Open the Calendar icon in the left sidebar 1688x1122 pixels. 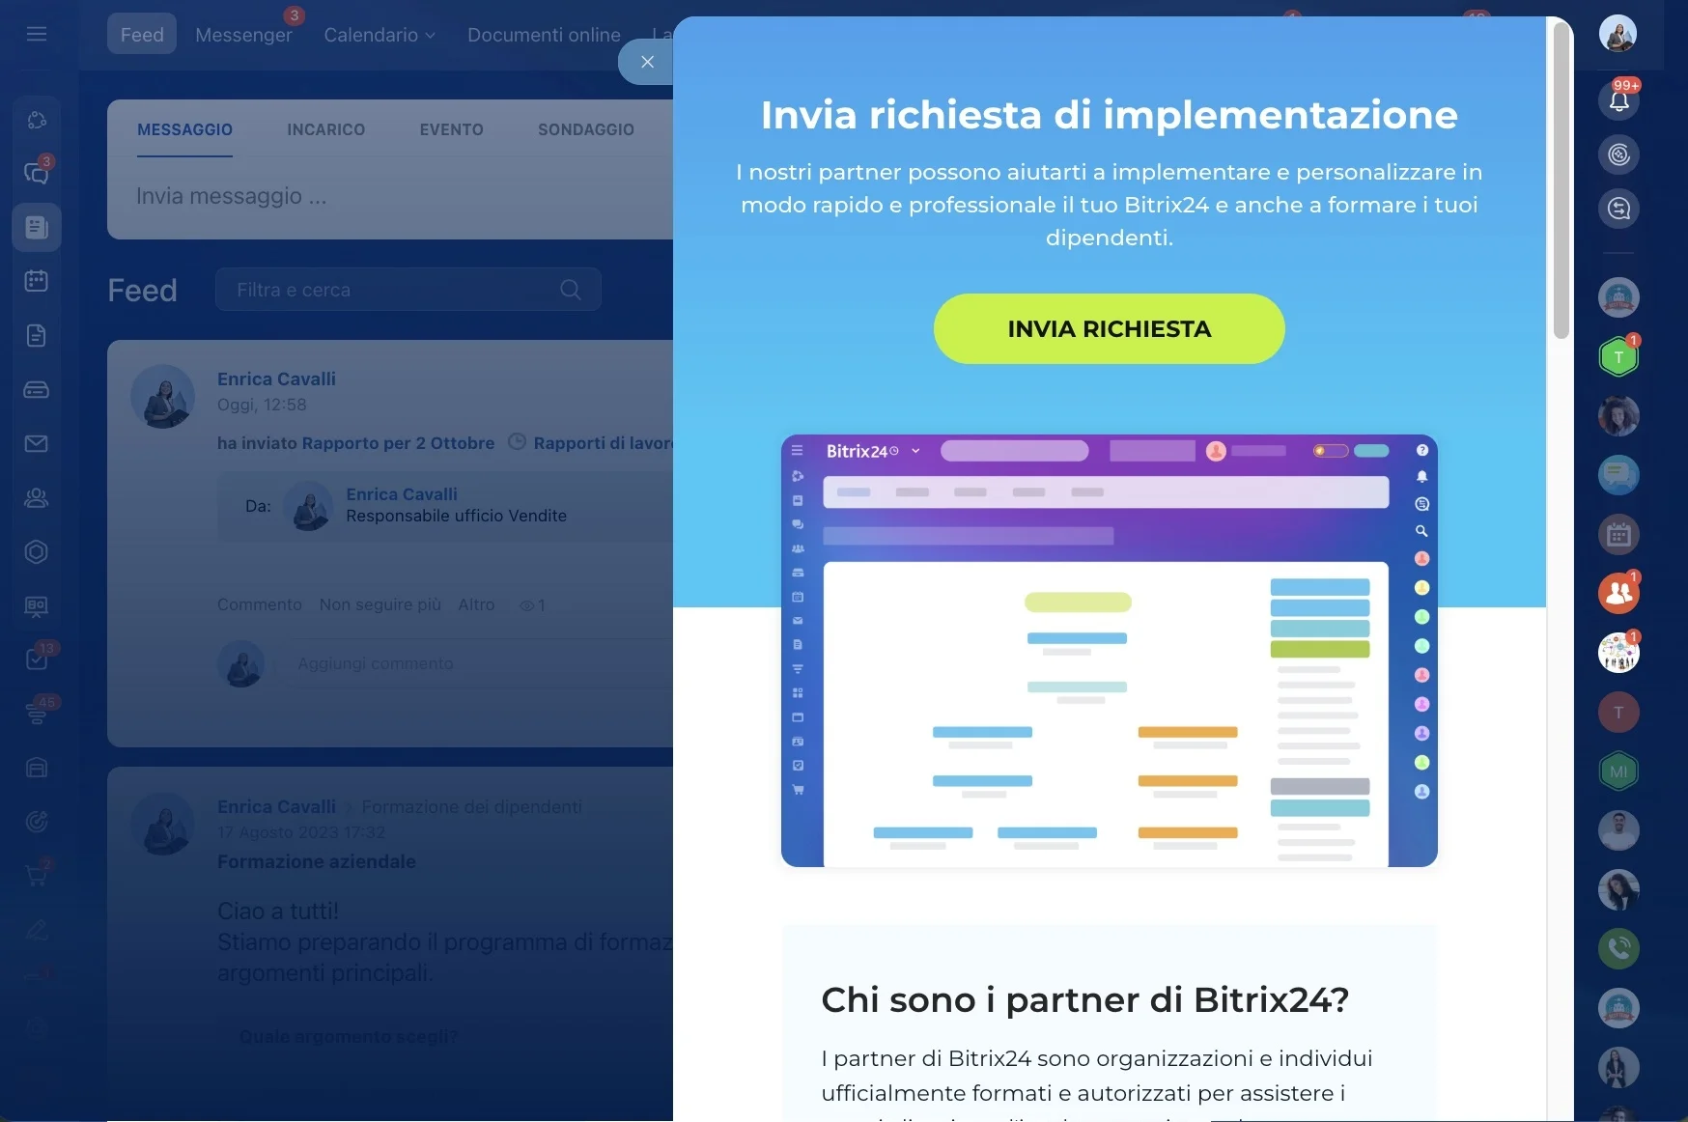[x=37, y=281]
